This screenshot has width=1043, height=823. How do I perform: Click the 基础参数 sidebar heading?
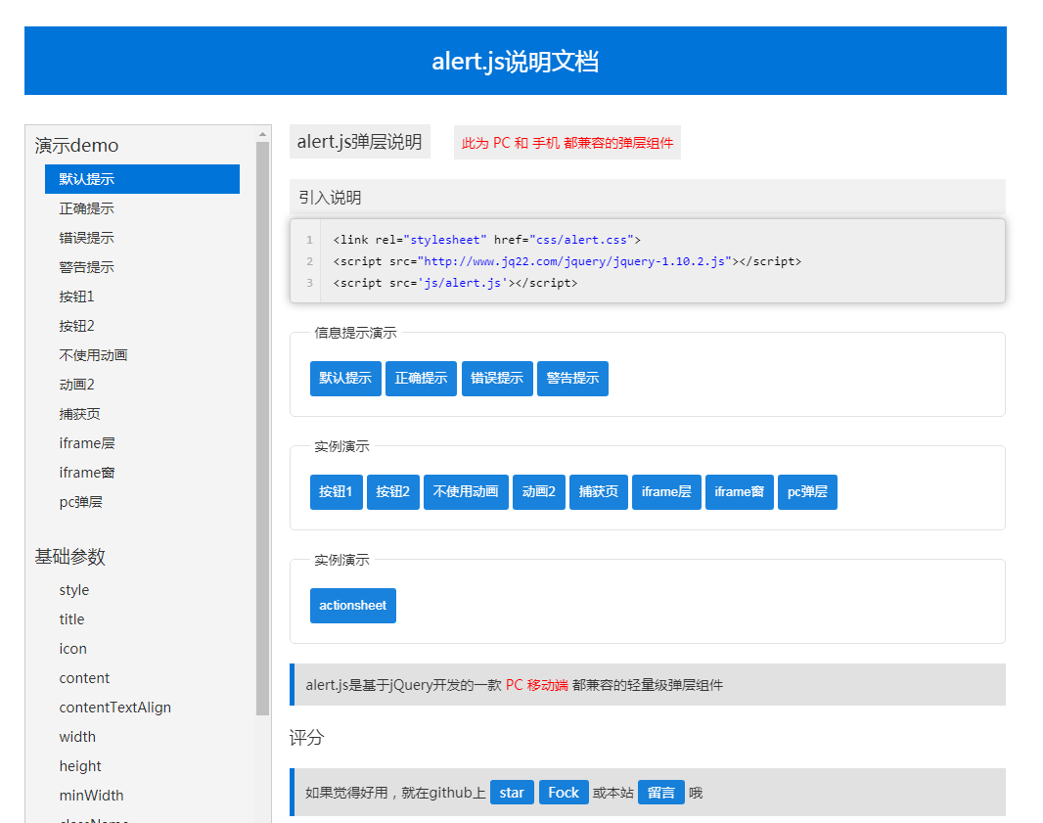(69, 556)
